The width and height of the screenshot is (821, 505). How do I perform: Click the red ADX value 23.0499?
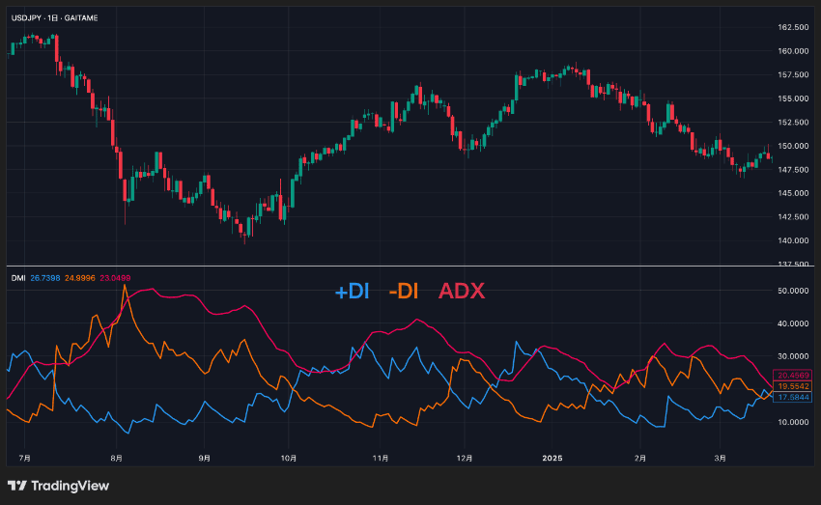point(115,278)
